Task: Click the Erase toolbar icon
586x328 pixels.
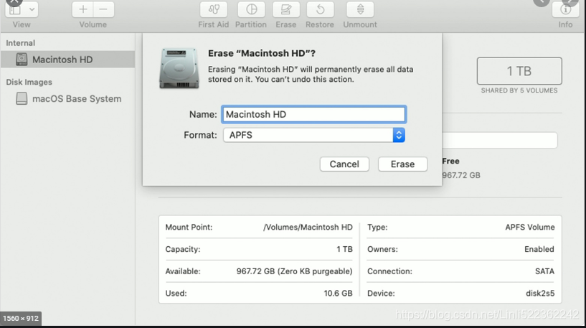Action: click(286, 9)
